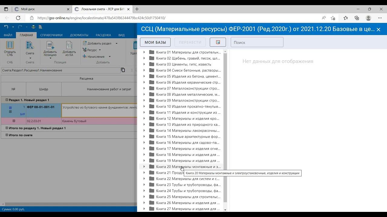The image size is (387, 217).
Task: Close the ССЦ materials panel with the X
Action: 378,30
